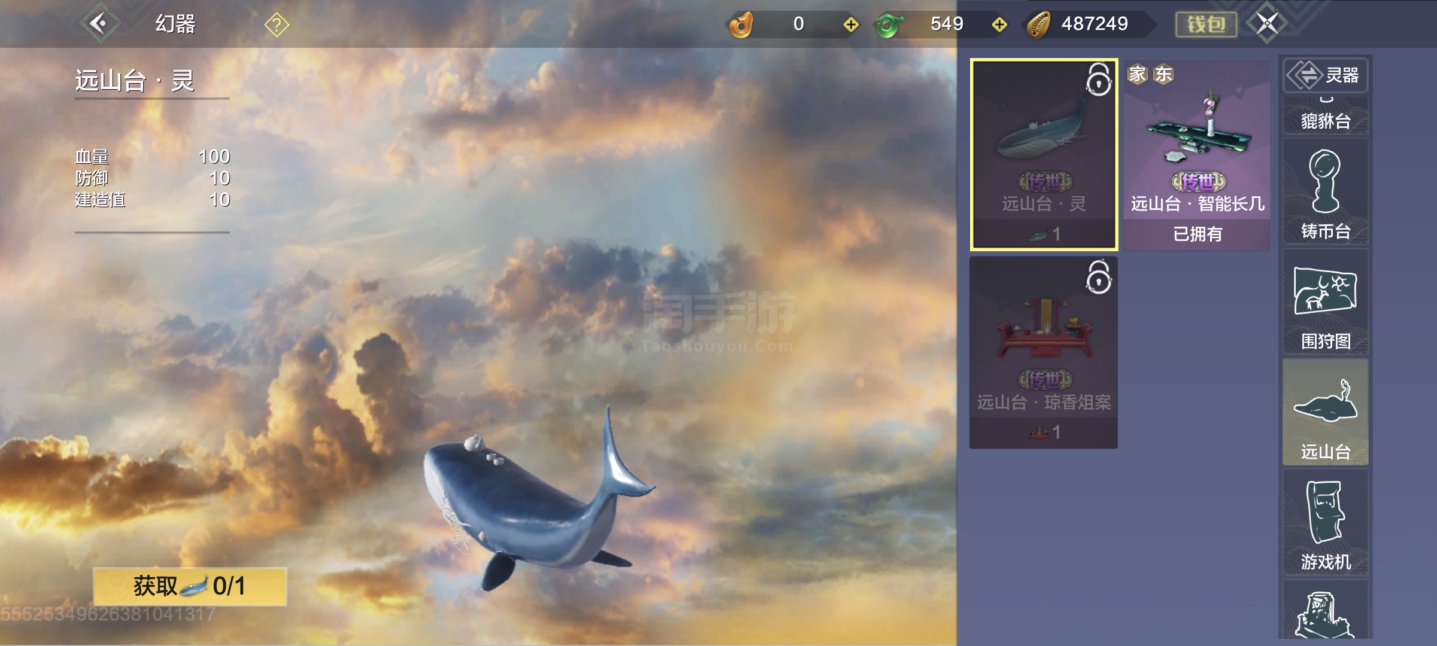This screenshot has height=646, width=1437.
Task: Select the 远山台·灵 whale card
Action: [x=1044, y=154]
